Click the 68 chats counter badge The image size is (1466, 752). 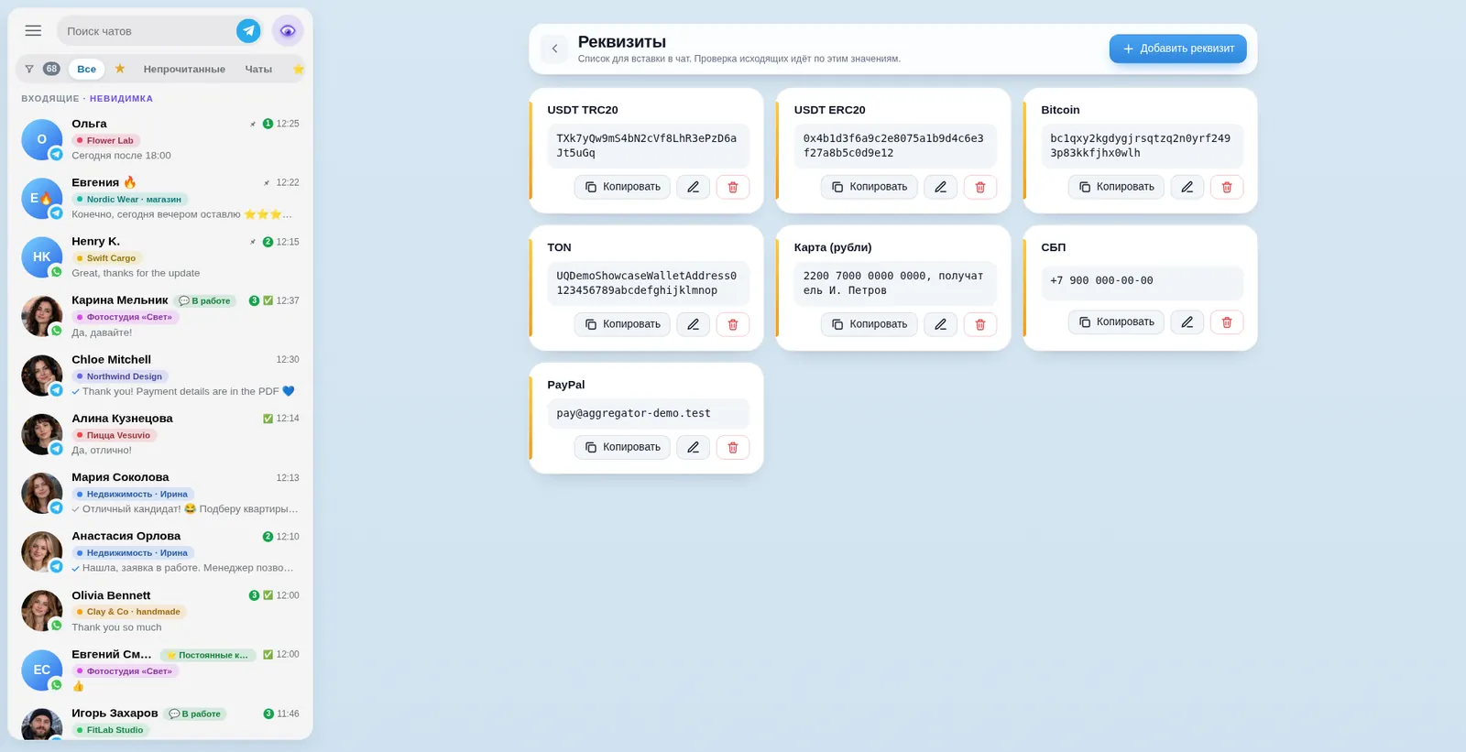pos(51,69)
